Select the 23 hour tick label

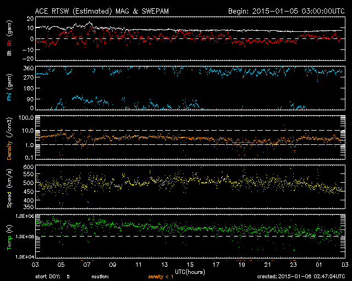293,265
